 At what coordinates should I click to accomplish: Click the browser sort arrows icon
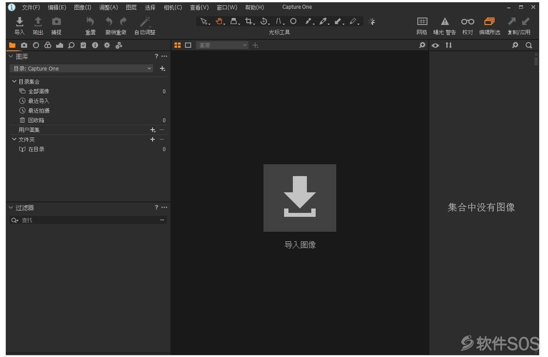(448, 45)
